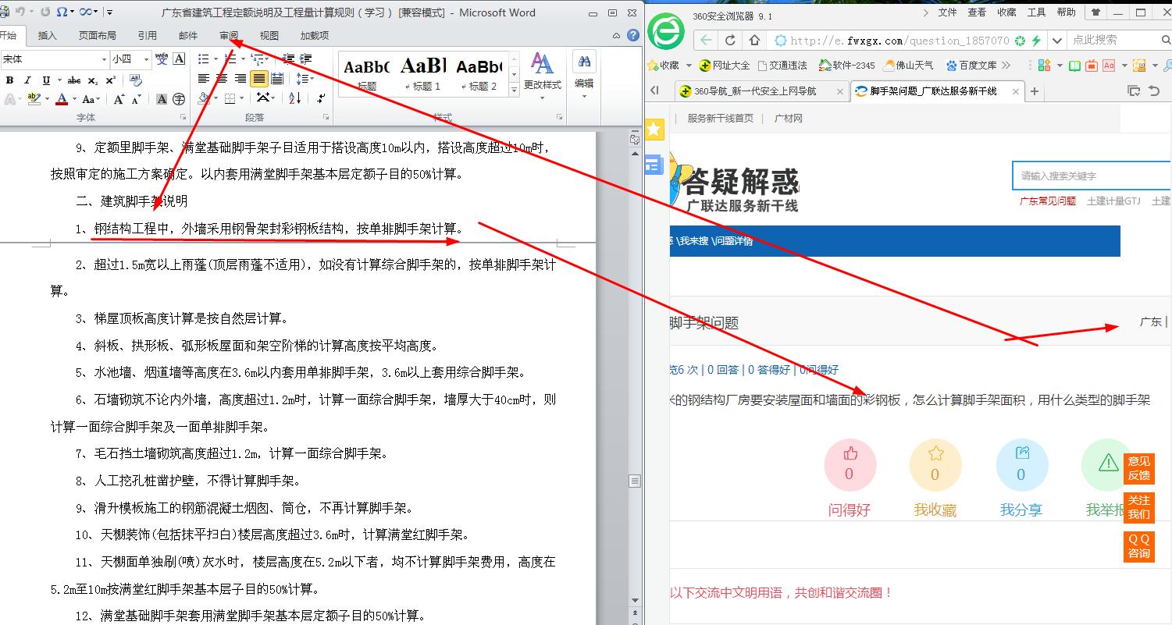Toggle character shading (gray A)
This screenshot has width=1172, height=625.
162,99
